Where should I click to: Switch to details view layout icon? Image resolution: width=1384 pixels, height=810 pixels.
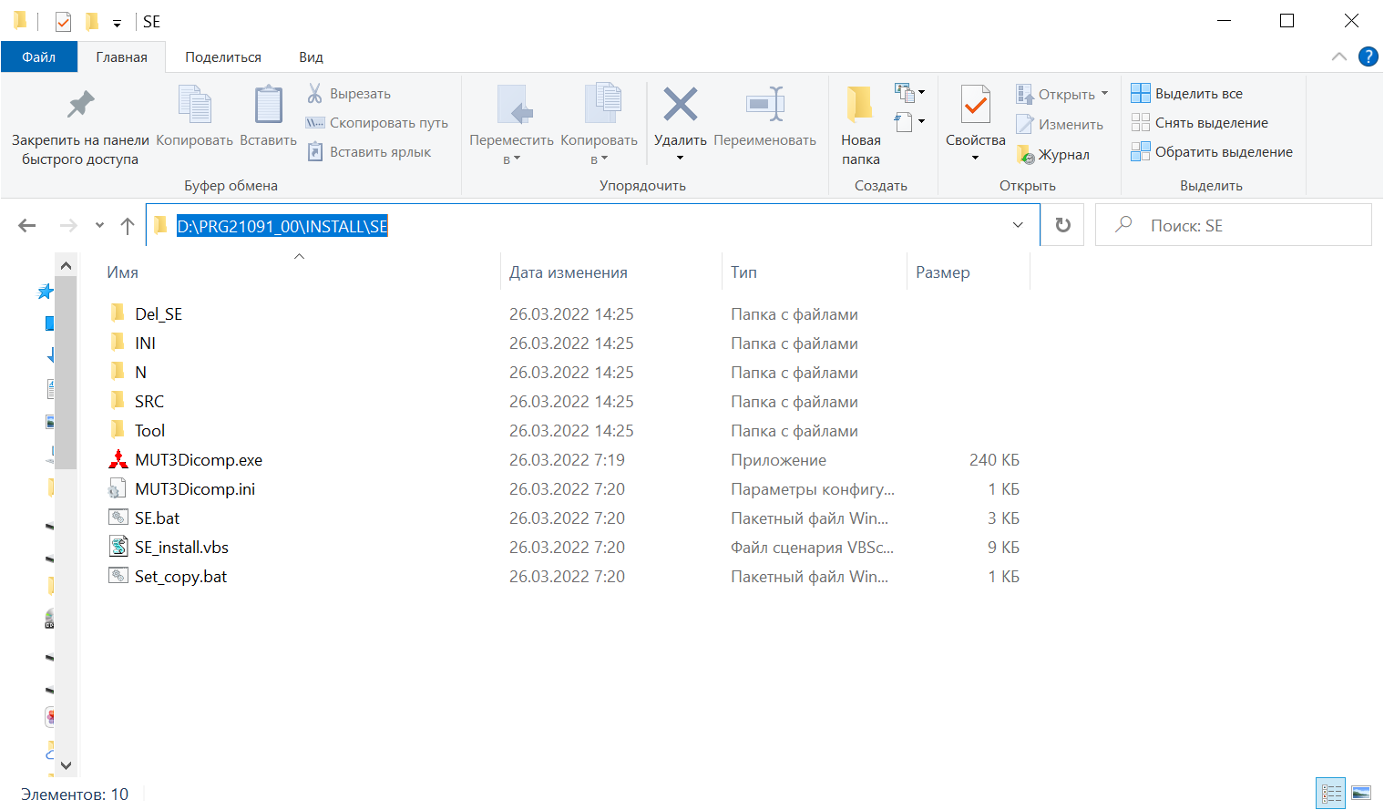1331,793
